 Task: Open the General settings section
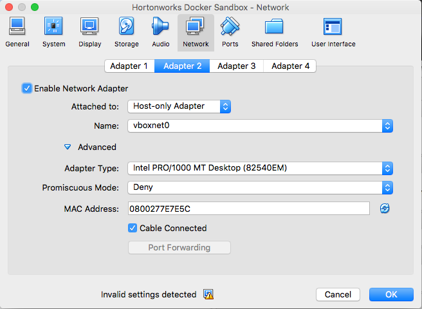17,32
